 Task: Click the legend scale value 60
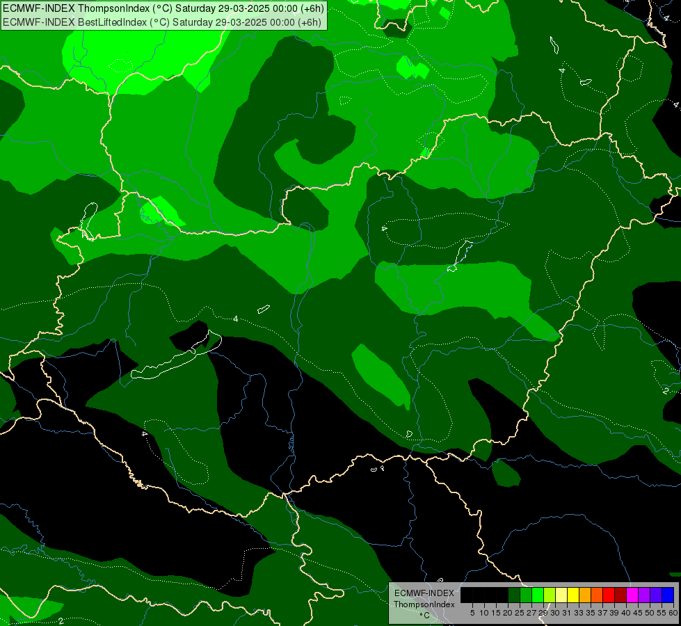(x=673, y=613)
